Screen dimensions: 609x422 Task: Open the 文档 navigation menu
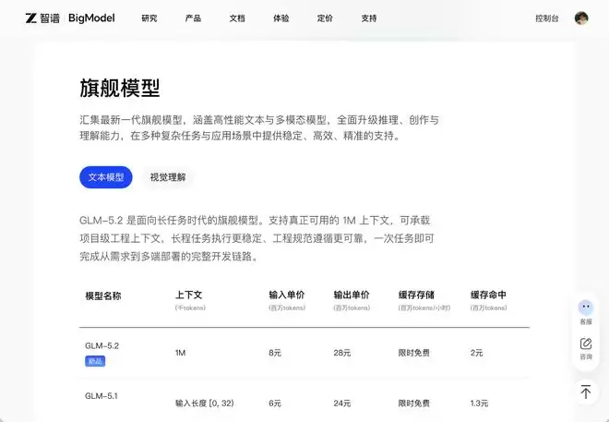237,18
